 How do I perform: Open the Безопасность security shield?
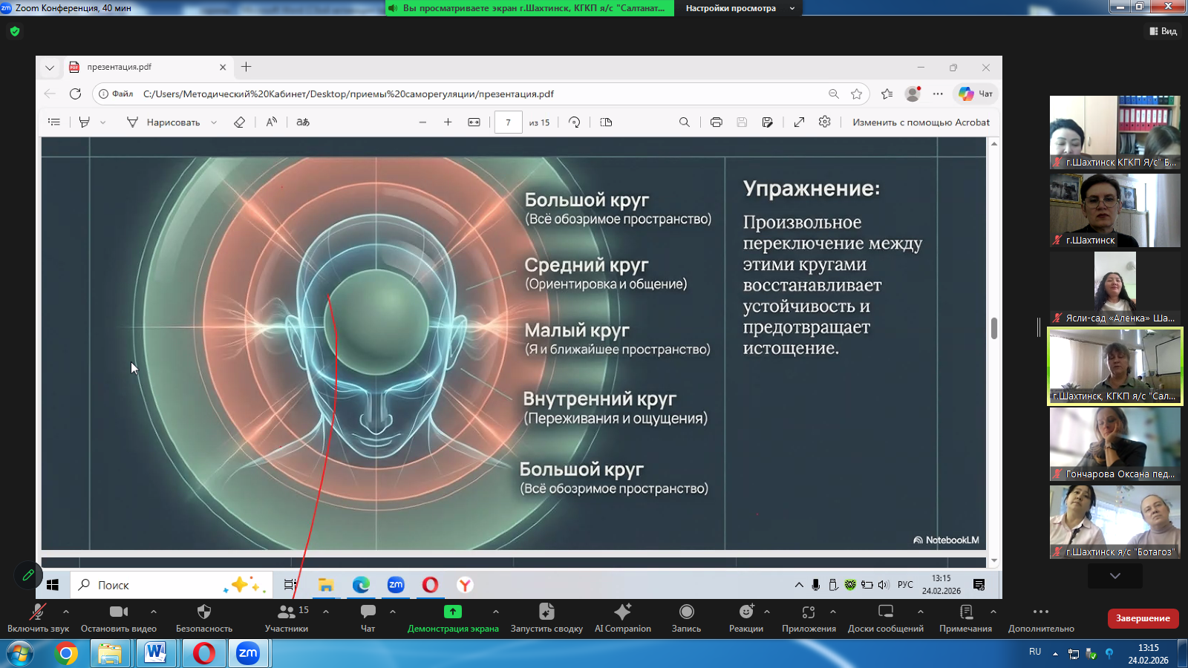point(204,612)
